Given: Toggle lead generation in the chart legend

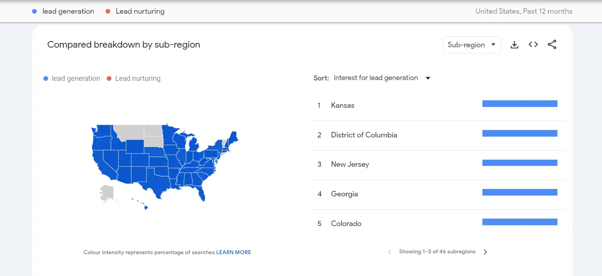Looking at the screenshot, I should pyautogui.click(x=72, y=78).
